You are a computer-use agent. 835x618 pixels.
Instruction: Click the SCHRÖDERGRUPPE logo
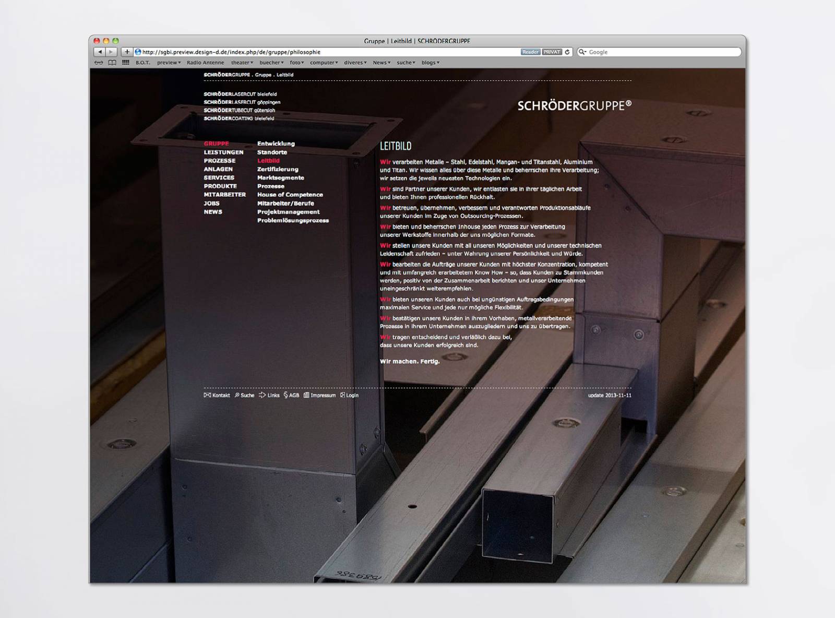point(575,105)
